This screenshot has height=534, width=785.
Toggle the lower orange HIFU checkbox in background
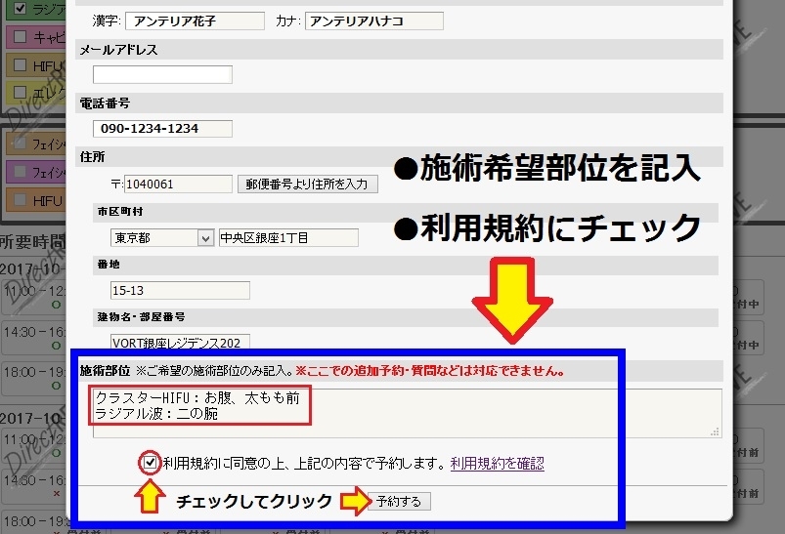[20, 200]
